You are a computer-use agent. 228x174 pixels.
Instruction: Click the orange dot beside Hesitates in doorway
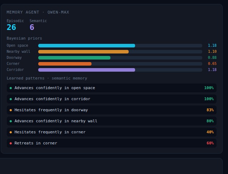(x=11, y=110)
